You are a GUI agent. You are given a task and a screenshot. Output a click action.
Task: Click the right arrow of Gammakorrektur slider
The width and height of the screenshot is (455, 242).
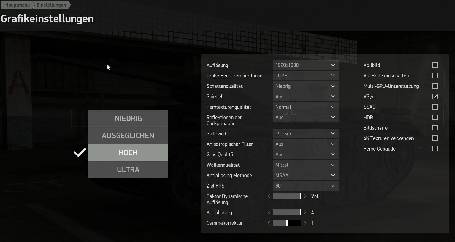(305, 223)
